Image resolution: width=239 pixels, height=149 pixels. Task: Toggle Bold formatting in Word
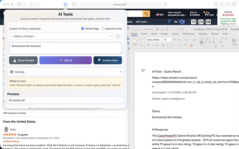click(148, 45)
